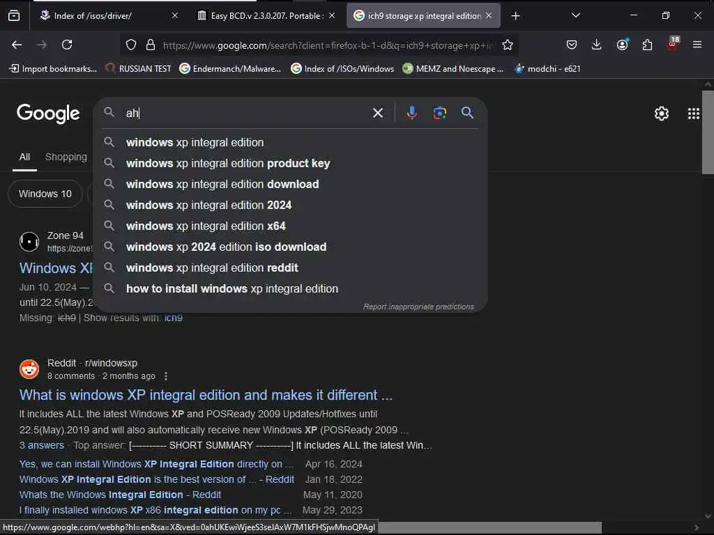Click into the Google search input
Viewport: 714px width, 535px height.
(246, 113)
